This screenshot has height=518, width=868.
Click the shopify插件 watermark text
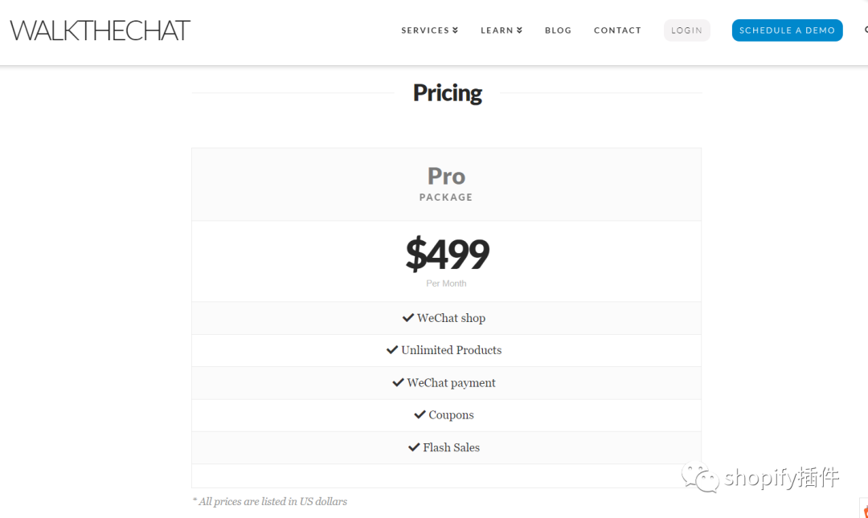[781, 478]
